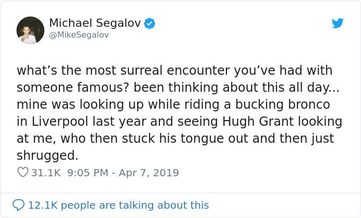Click 'been thinking about this all day...'

coord(233,87)
